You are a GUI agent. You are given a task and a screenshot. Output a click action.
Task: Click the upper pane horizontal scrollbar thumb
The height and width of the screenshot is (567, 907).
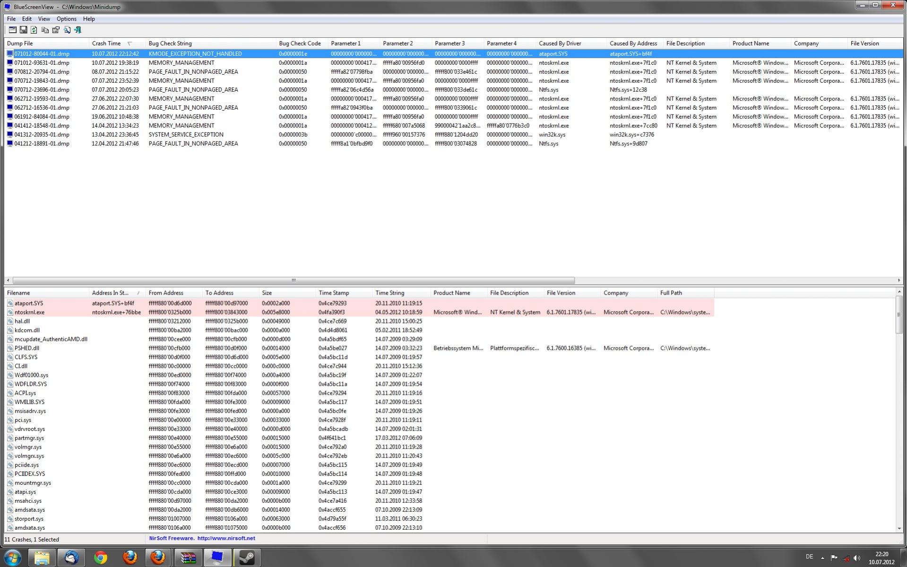[294, 280]
